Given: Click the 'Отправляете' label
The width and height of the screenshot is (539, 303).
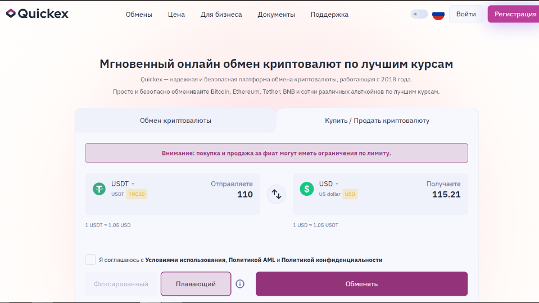Looking at the screenshot, I should pos(232,184).
